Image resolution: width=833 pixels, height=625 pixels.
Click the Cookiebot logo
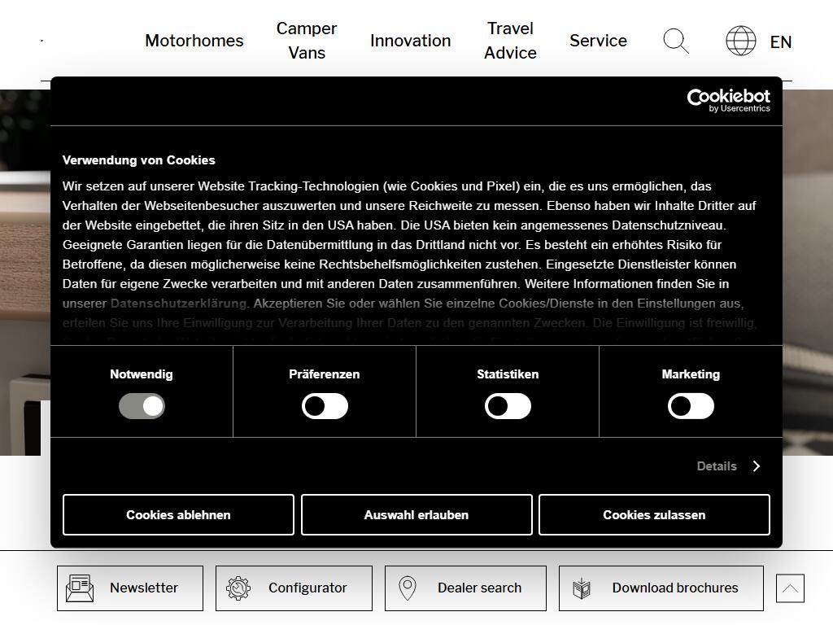click(728, 101)
